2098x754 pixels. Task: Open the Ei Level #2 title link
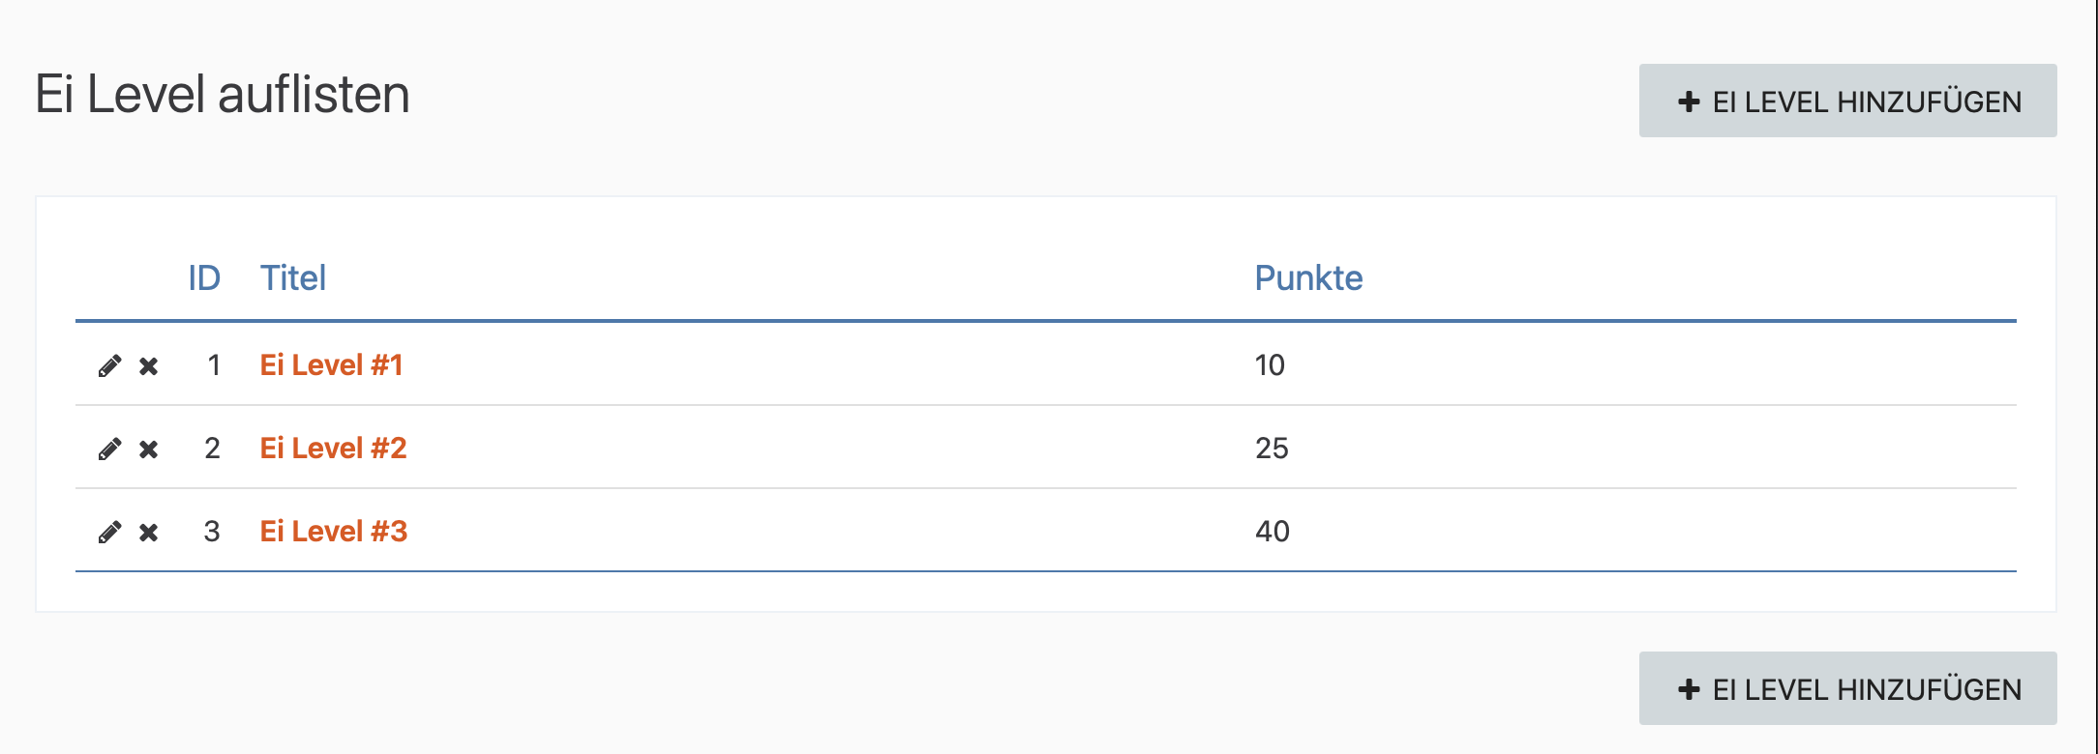[333, 449]
